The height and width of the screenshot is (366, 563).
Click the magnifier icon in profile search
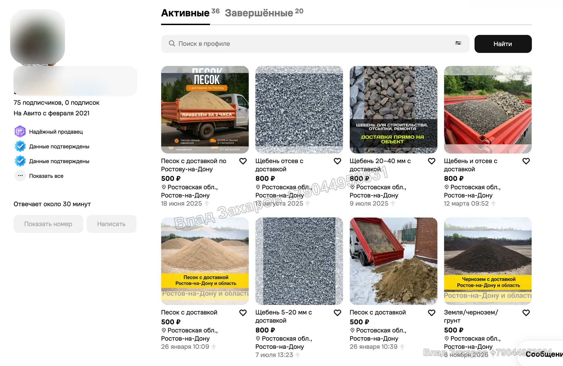[x=172, y=43]
